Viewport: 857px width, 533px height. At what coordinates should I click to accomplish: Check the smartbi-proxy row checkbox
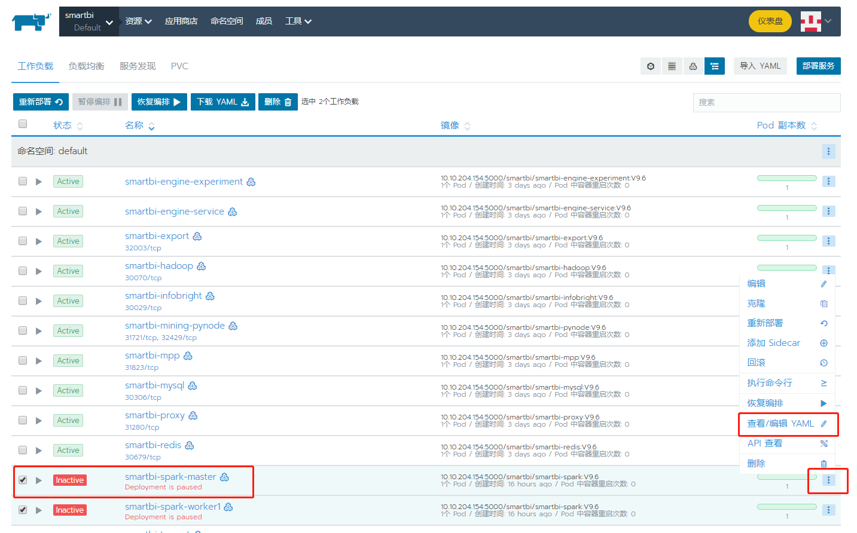(23, 420)
